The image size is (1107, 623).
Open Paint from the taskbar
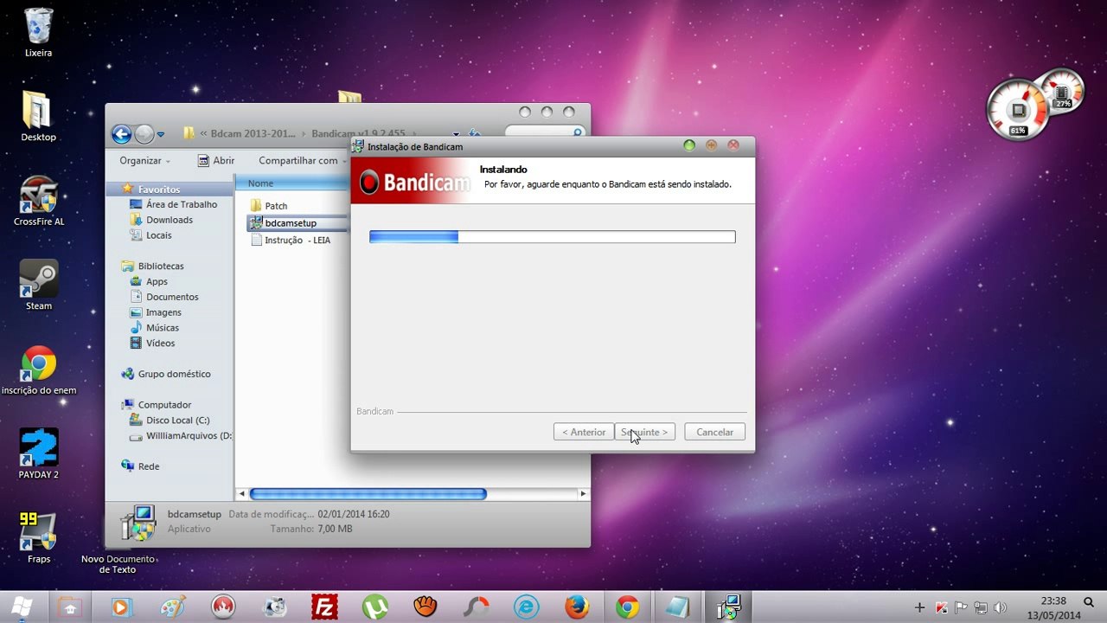coord(172,607)
